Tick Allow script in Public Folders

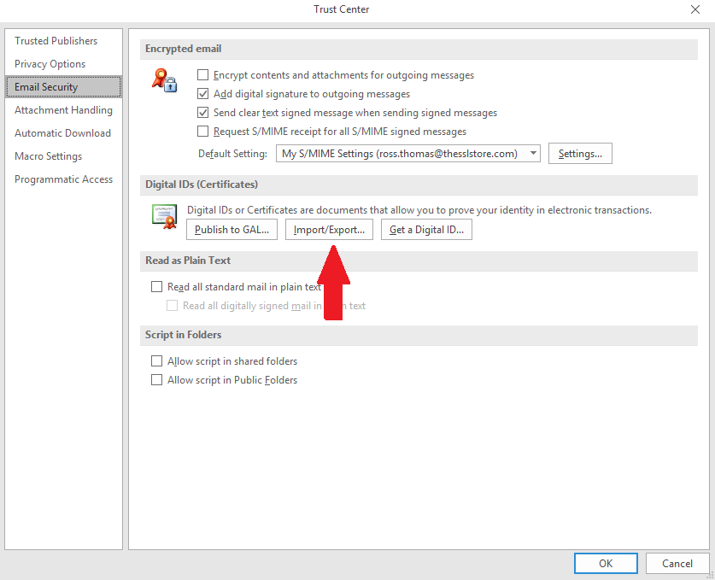pyautogui.click(x=156, y=380)
